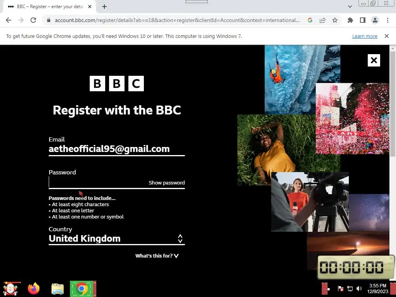The width and height of the screenshot is (396, 297).
Task: Open the tab search dropdown arrow
Action: [350, 7]
